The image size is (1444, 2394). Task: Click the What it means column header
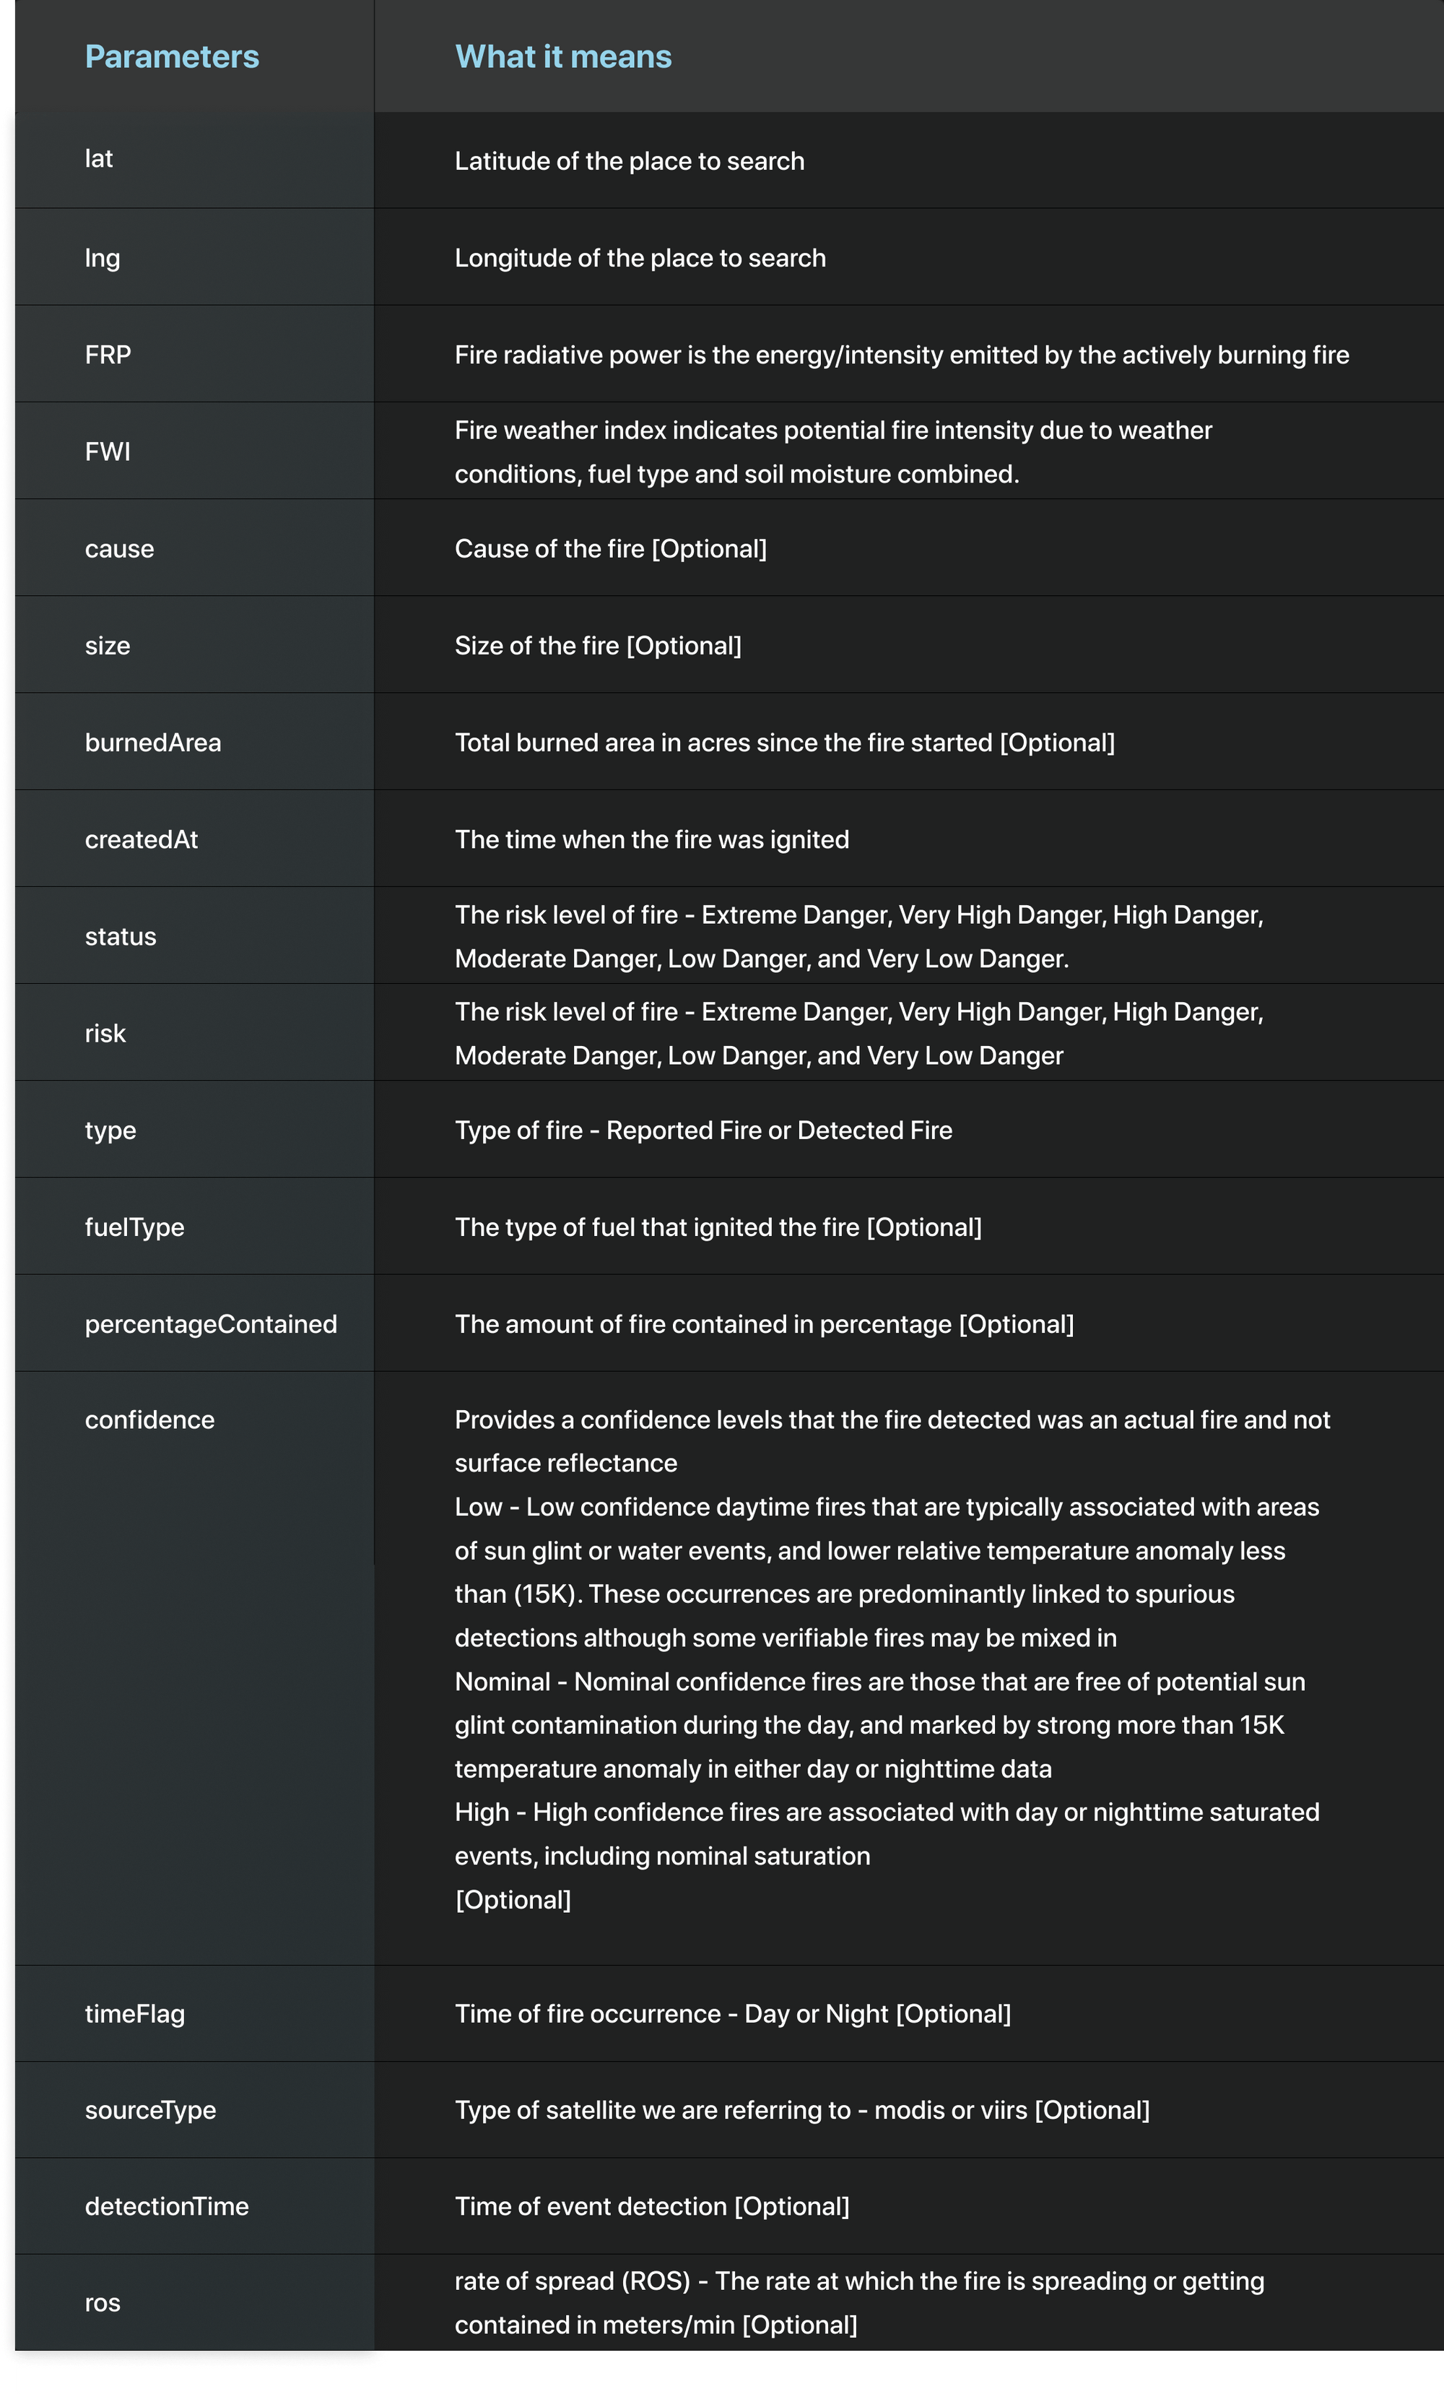[x=563, y=56]
